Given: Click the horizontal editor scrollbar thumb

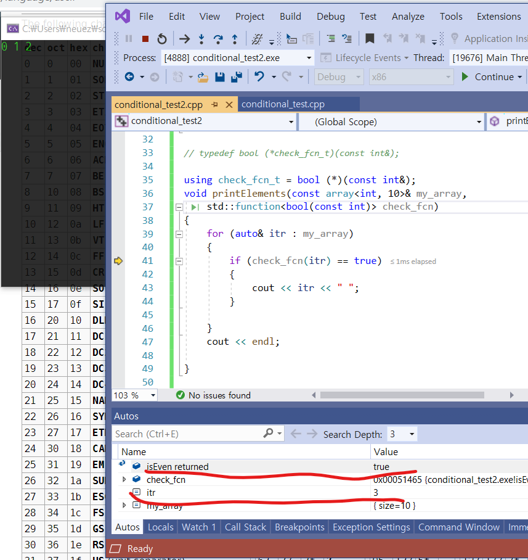Looking at the screenshot, I should click(402, 395).
